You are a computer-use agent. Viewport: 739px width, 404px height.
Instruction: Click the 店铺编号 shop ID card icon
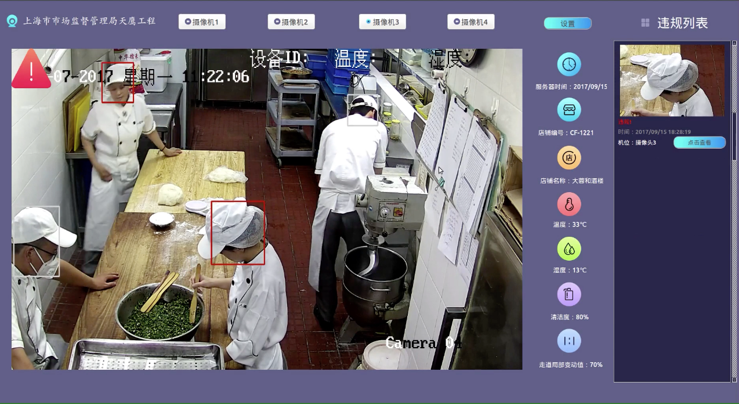click(x=569, y=109)
